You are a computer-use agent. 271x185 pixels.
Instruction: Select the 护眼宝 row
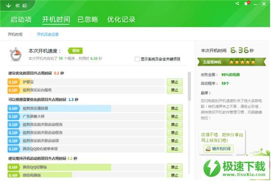click(86, 82)
